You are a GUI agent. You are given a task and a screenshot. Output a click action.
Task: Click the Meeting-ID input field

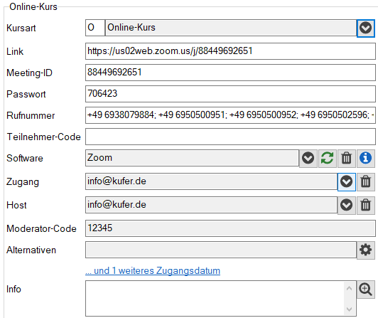(230, 73)
